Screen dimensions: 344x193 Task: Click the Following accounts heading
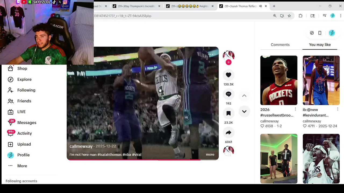click(x=21, y=181)
